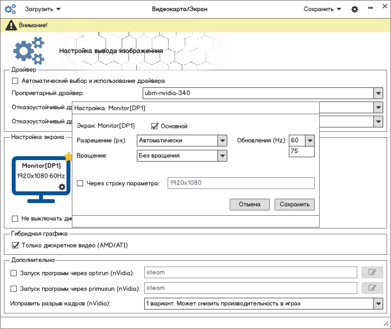Click the star icon on the monitor

68,156
